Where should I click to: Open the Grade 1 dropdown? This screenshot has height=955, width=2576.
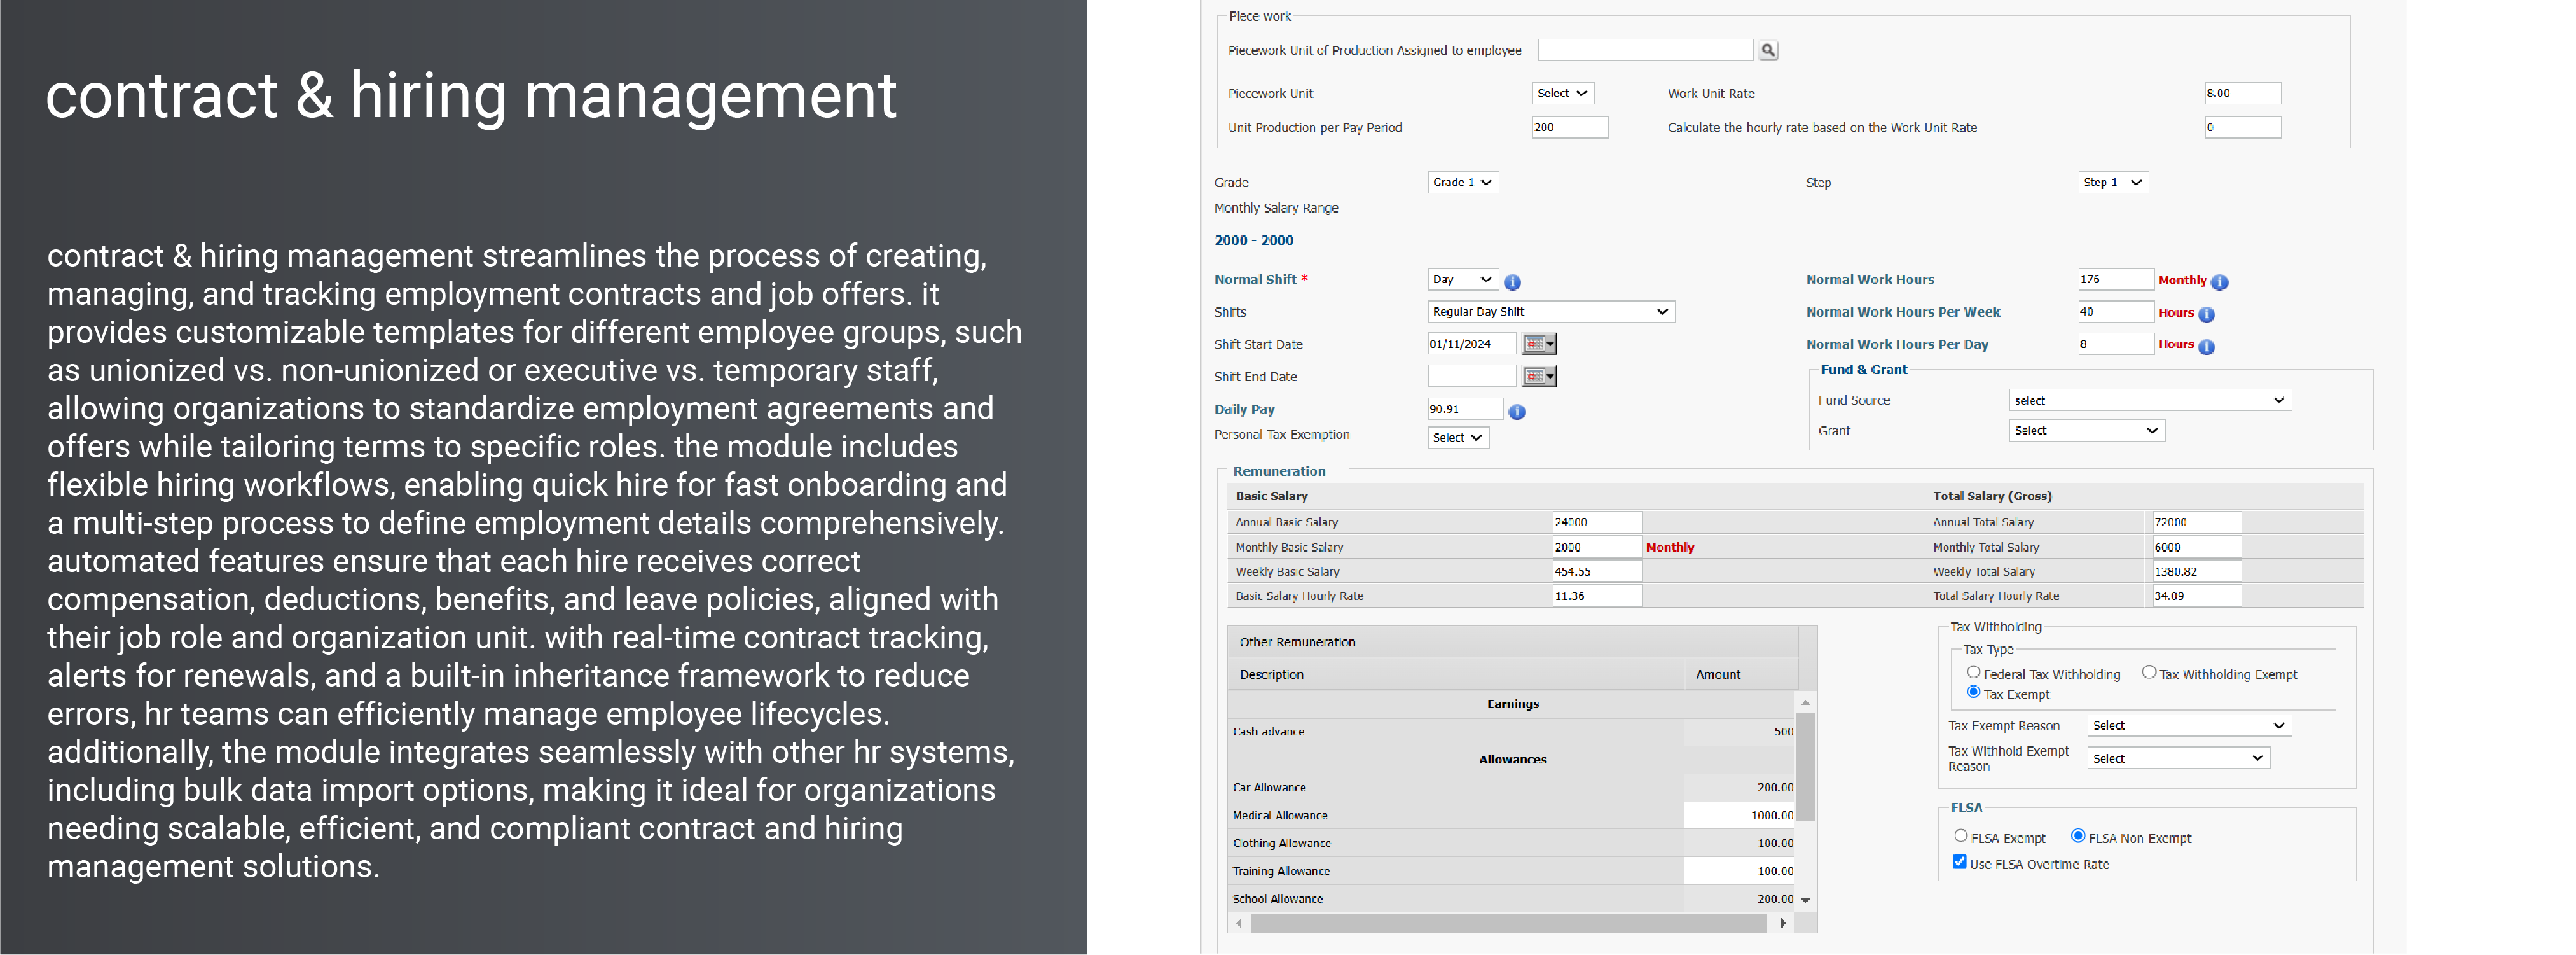(1462, 182)
